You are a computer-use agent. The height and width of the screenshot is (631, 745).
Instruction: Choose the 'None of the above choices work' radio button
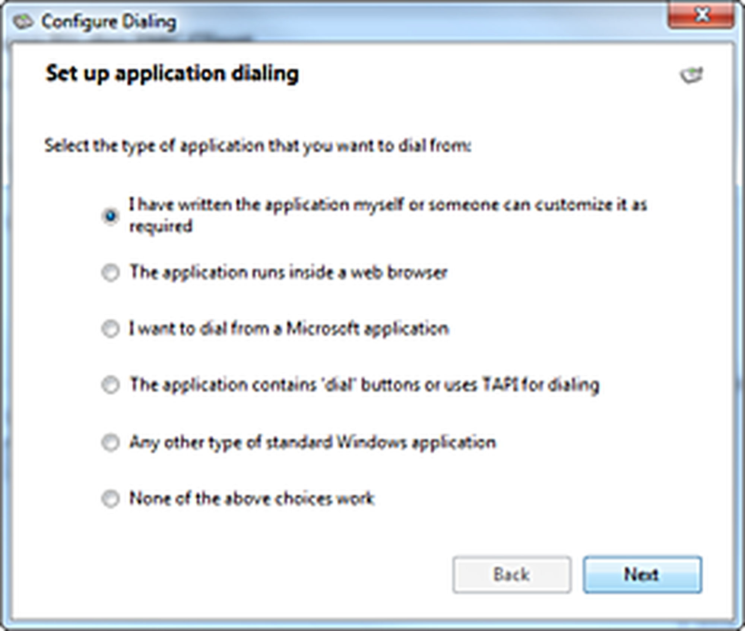pos(110,499)
